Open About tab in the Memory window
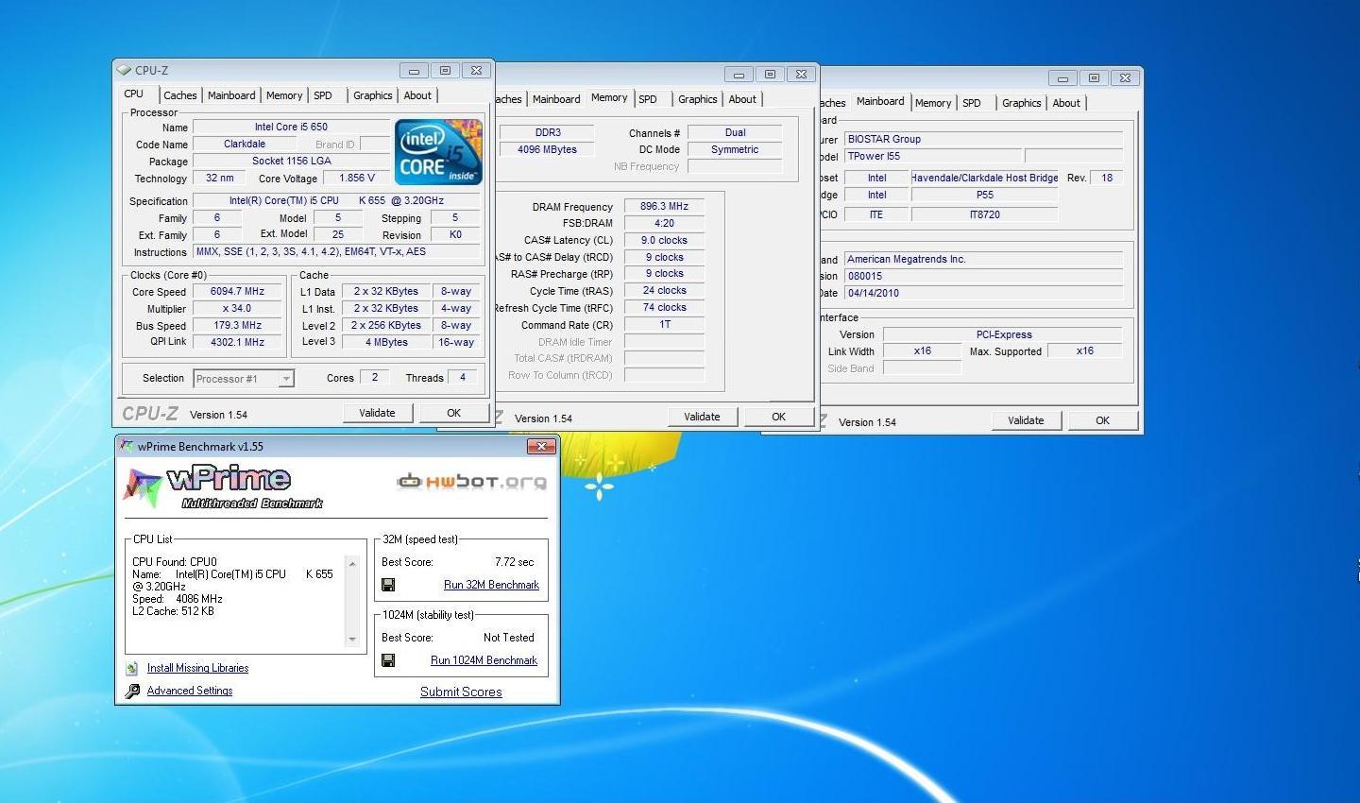 (742, 99)
